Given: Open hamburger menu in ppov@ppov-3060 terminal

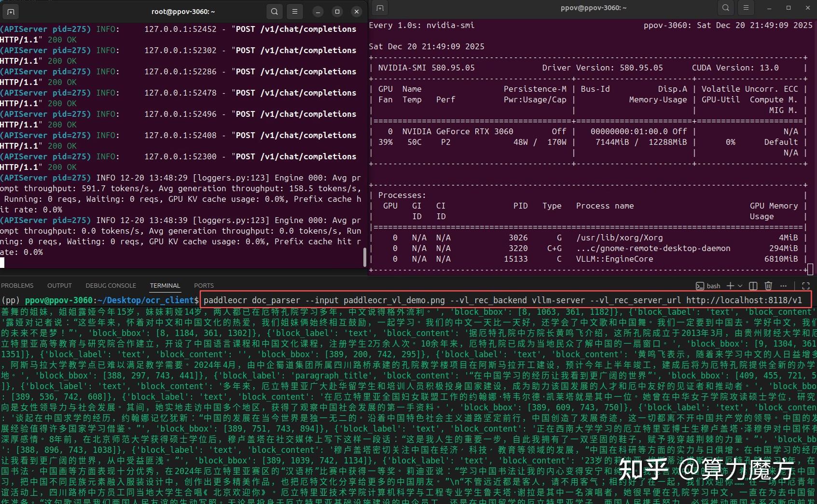Looking at the screenshot, I should [746, 8].
